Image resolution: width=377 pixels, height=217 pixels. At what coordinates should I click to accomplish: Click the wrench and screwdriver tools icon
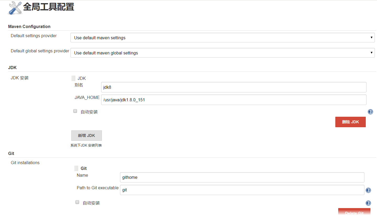[x=15, y=8]
